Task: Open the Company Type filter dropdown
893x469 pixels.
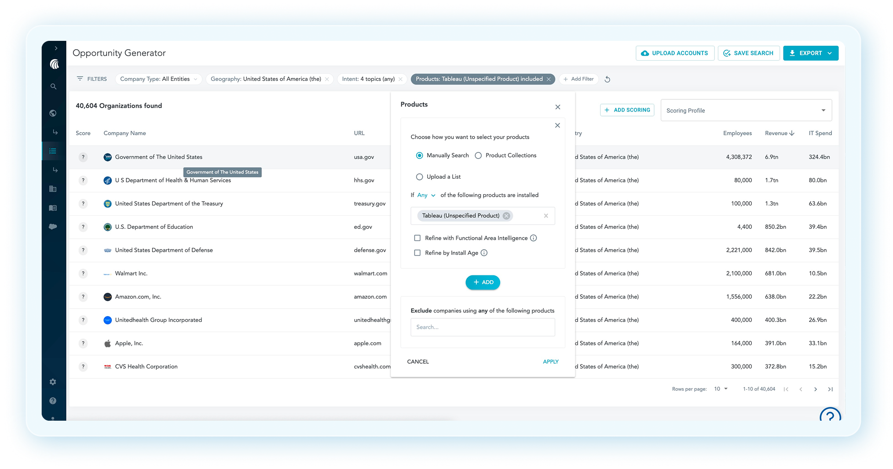Action: [x=159, y=79]
